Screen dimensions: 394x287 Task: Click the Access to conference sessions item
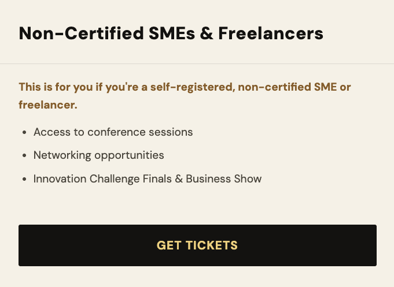tap(113, 132)
